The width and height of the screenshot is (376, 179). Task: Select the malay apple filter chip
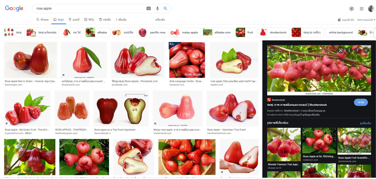(186, 32)
